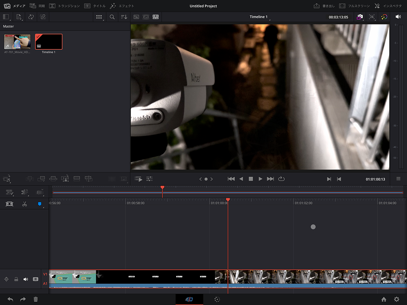Image resolution: width=407 pixels, height=305 pixels.
Task: Click the home icon
Action: 384,299
